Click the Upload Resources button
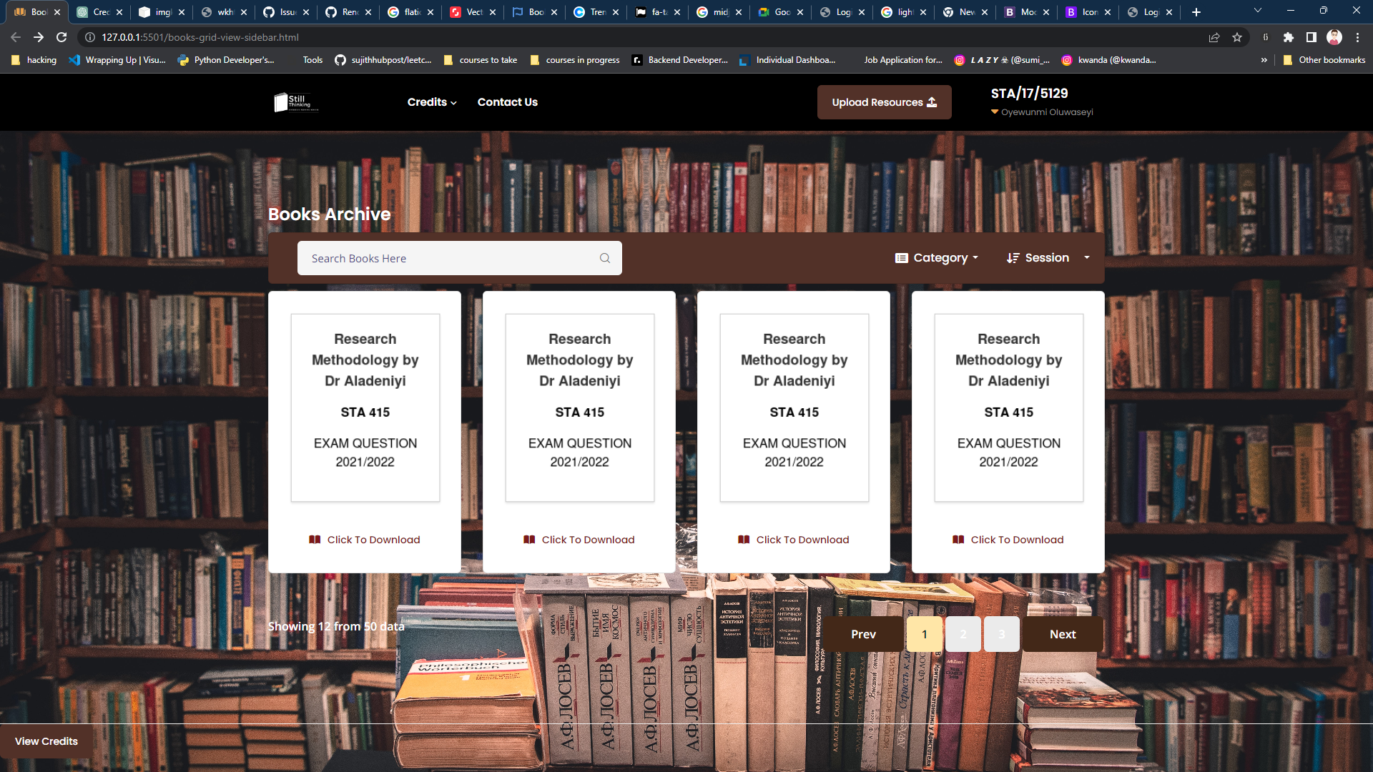The width and height of the screenshot is (1373, 772). pyautogui.click(x=884, y=102)
